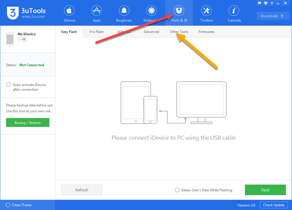Click the www.3u.com link text
292x210 pixels.
point(33,17)
